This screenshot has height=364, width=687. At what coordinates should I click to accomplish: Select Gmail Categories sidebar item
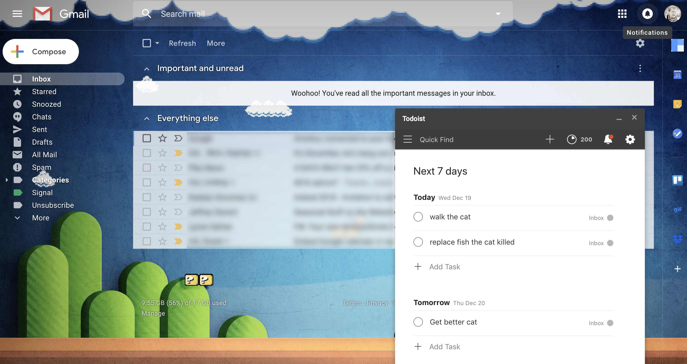50,180
